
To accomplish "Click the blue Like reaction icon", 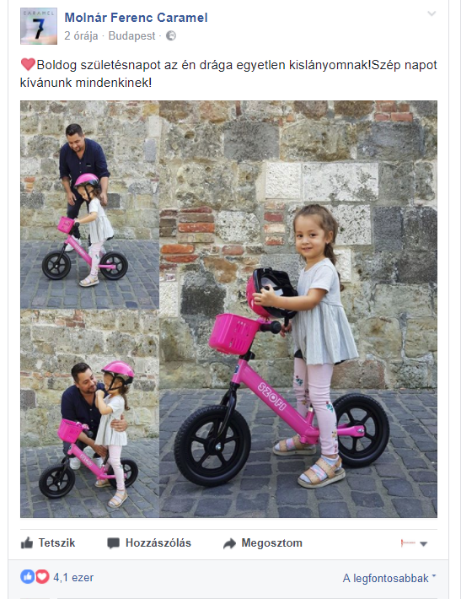I will (x=28, y=577).
